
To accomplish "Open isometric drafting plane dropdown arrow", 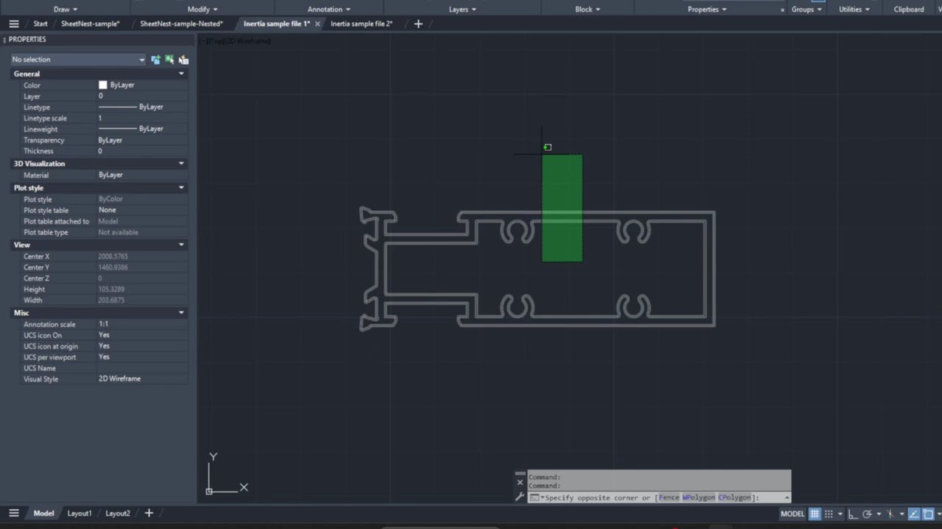I will (902, 514).
